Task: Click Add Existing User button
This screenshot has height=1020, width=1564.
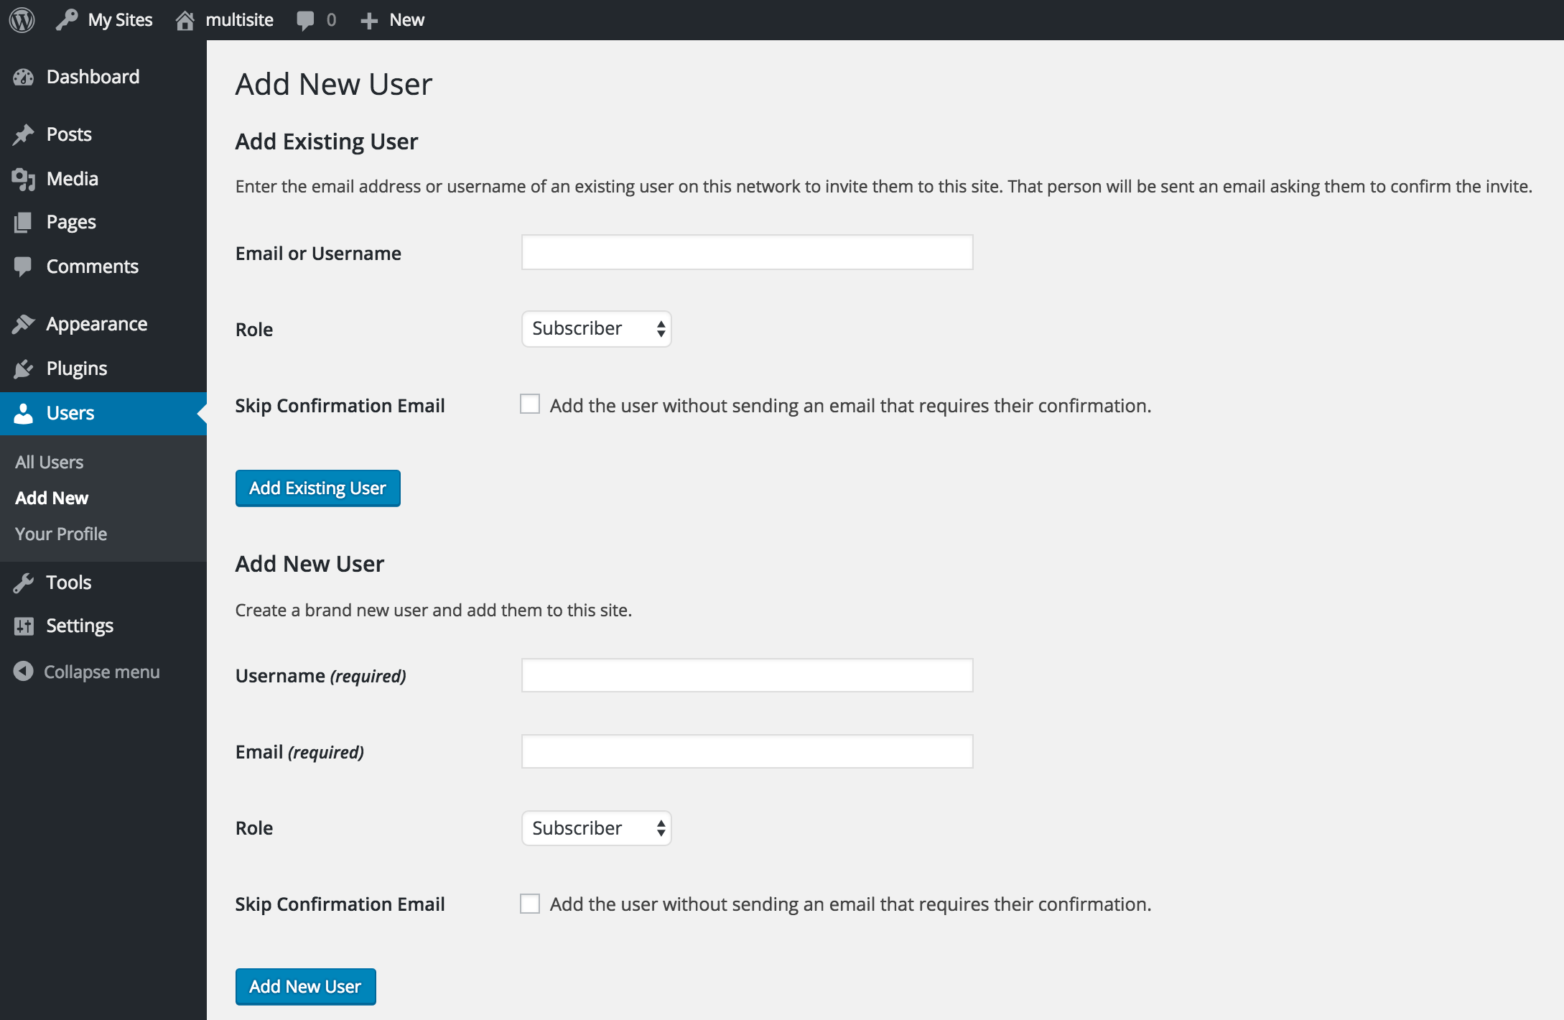Action: [x=317, y=488]
